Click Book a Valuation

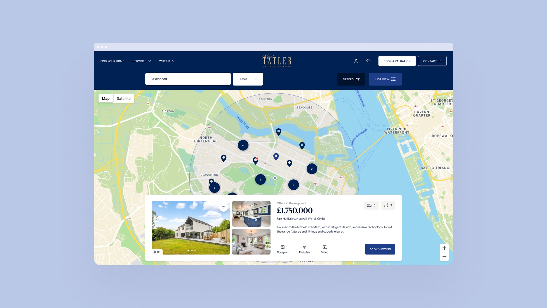coord(397,61)
